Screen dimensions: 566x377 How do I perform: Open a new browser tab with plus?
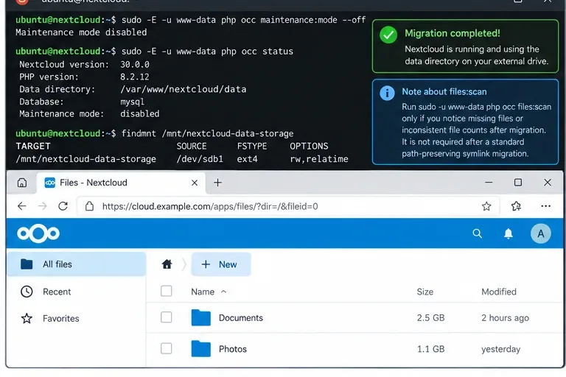click(217, 183)
